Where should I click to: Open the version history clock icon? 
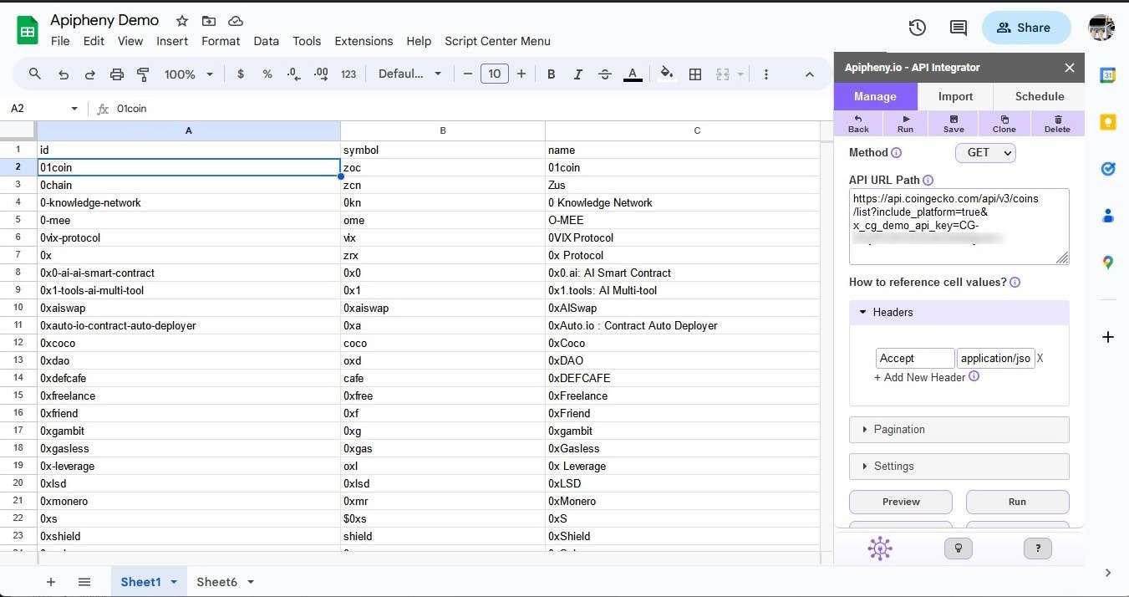(917, 28)
